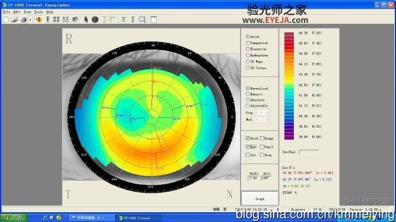Create a new file using the toolbar icon

tap(6, 19)
